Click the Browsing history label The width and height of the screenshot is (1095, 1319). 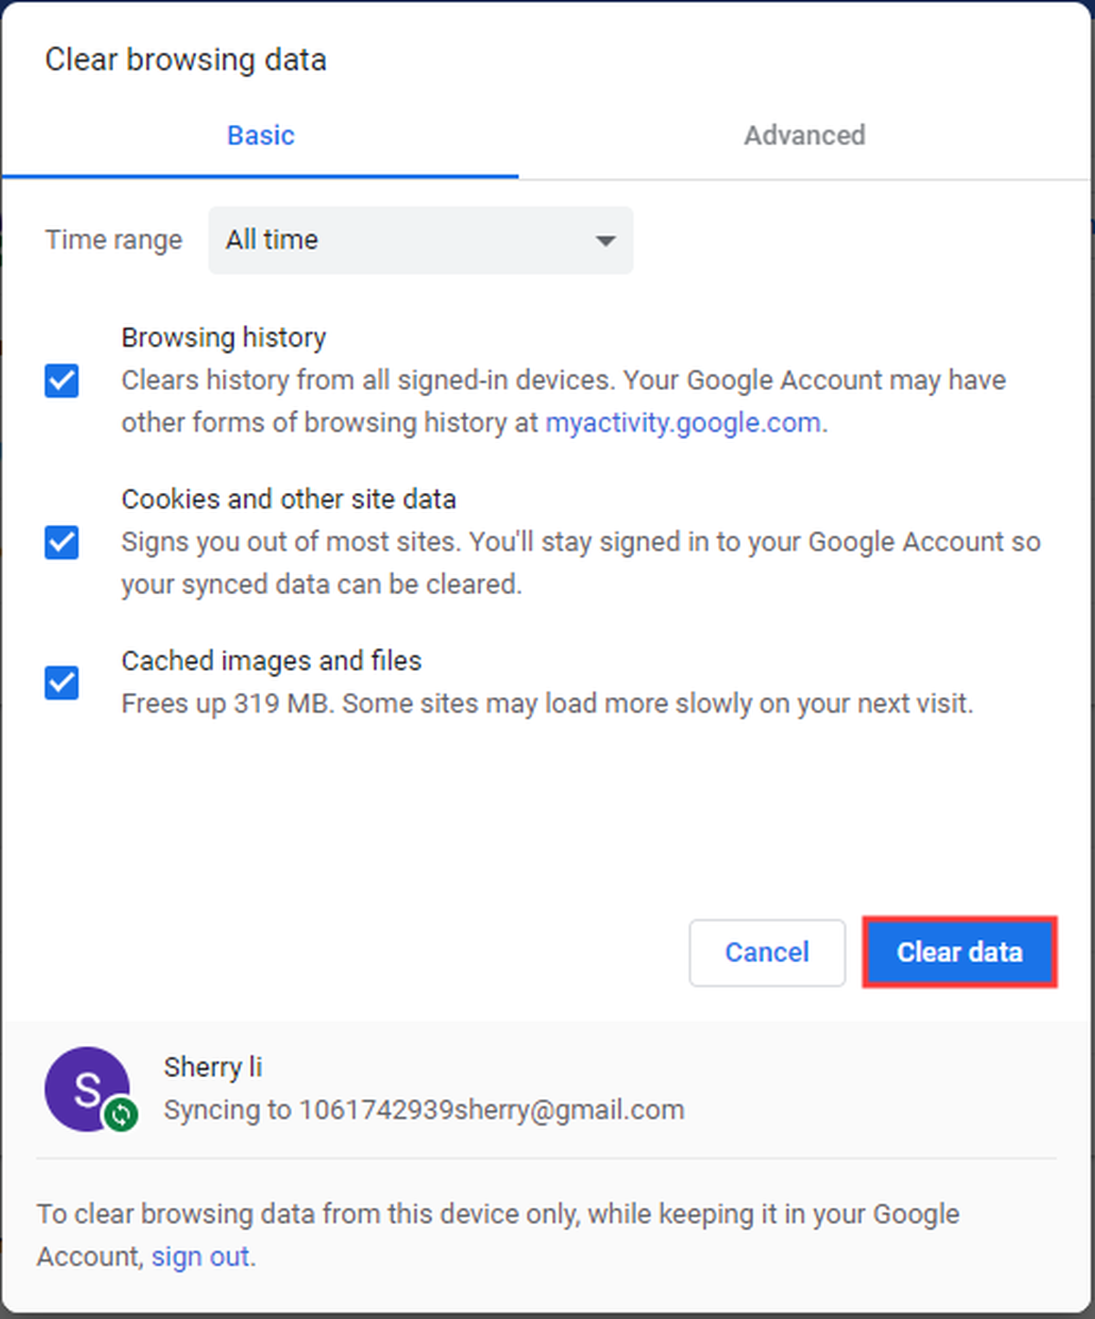click(224, 338)
